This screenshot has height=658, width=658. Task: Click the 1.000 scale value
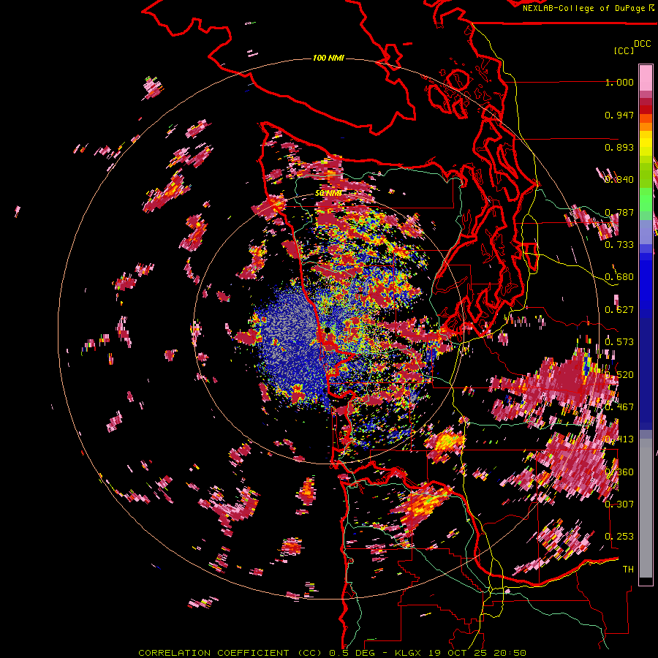point(619,82)
